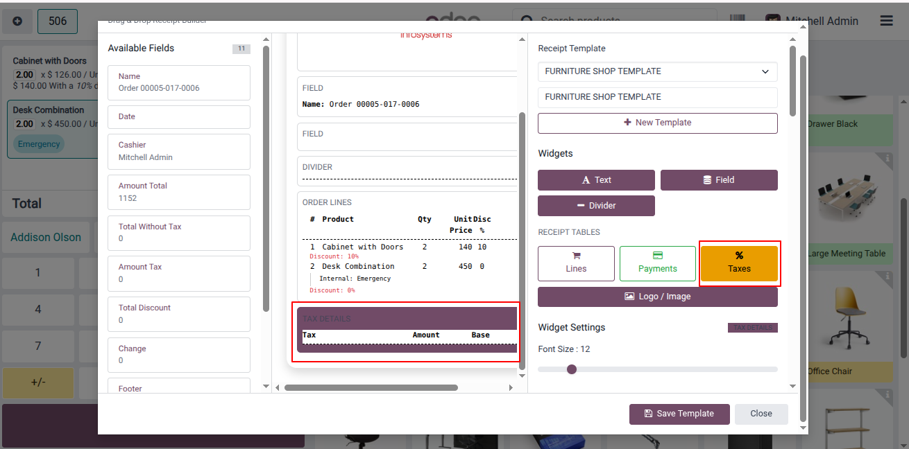Edit the template name input field

[x=658, y=97]
